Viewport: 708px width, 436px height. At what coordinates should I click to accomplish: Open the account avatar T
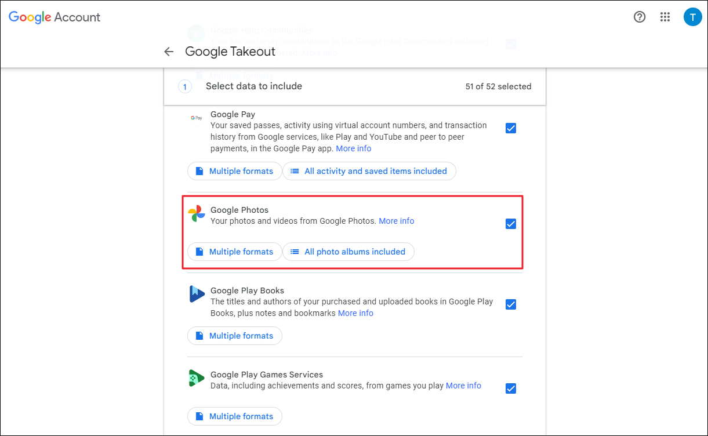pyautogui.click(x=692, y=17)
